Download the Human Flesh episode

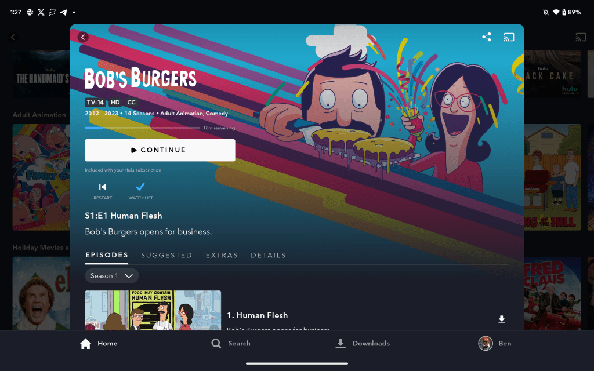click(x=502, y=319)
